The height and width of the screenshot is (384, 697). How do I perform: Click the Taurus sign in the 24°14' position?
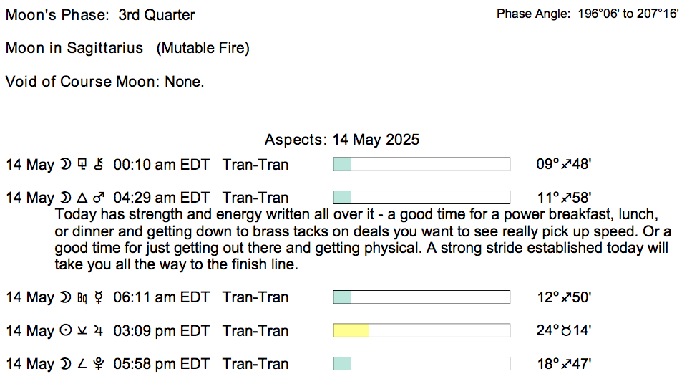tap(570, 331)
